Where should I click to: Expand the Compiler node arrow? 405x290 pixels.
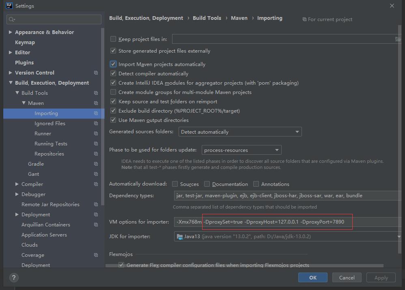click(17, 184)
